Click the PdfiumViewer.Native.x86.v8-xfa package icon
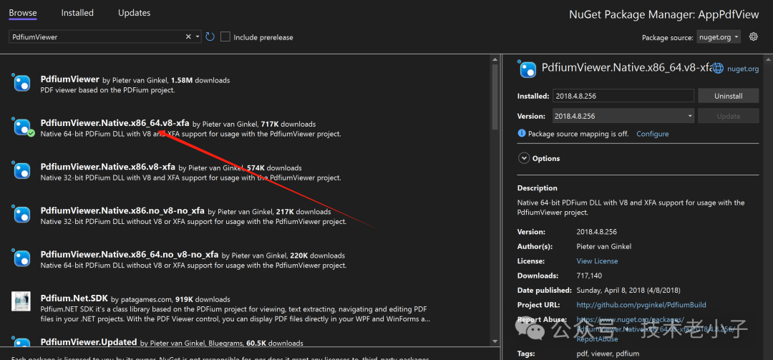The image size is (773, 360). (21, 171)
